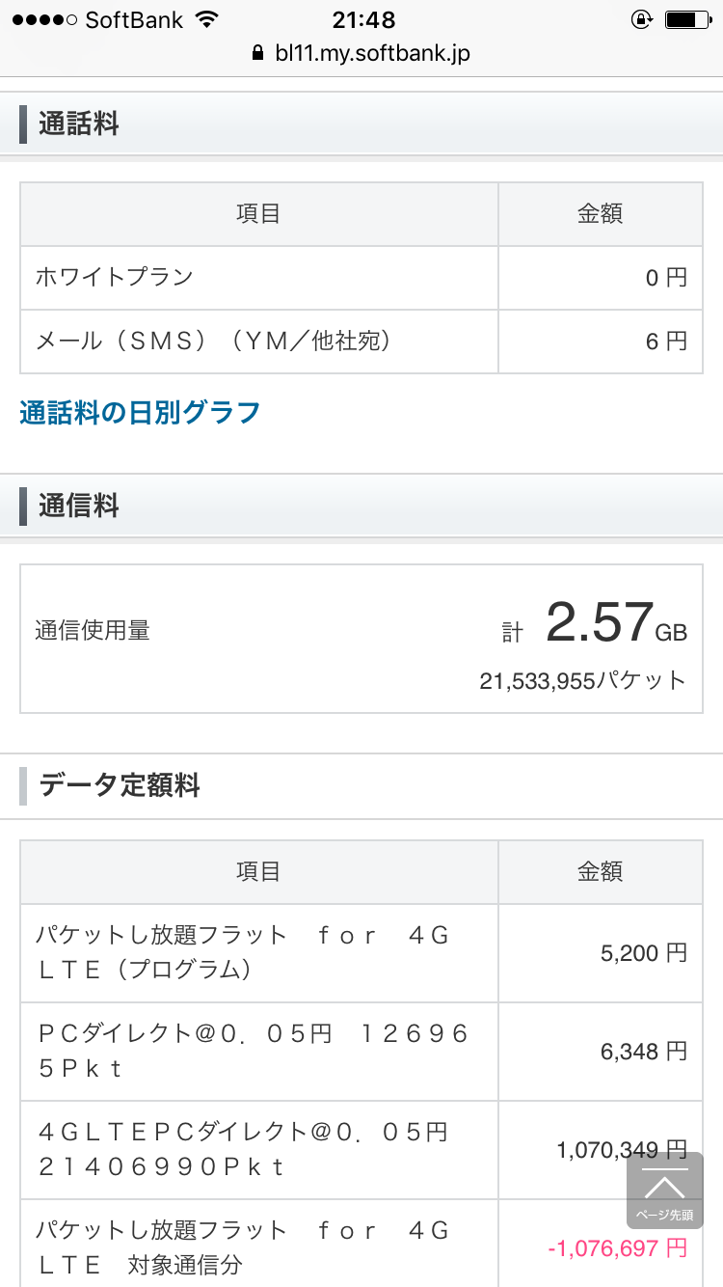Tap the SoftBank carrier label
The height and width of the screenshot is (1287, 723).
[x=134, y=19]
